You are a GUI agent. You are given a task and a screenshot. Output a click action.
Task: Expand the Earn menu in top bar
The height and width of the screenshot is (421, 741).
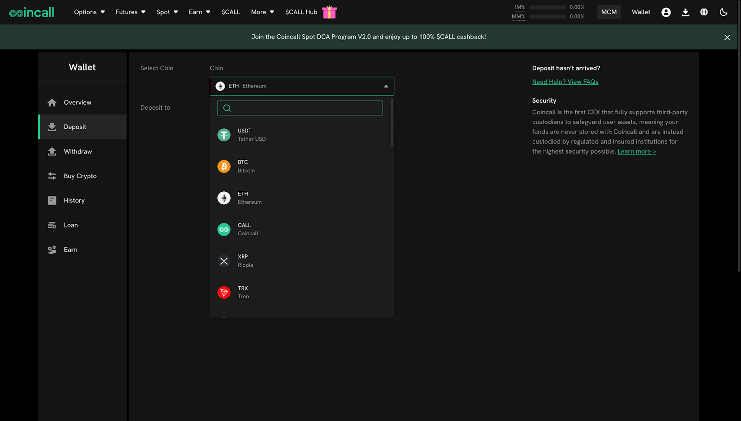coord(200,12)
